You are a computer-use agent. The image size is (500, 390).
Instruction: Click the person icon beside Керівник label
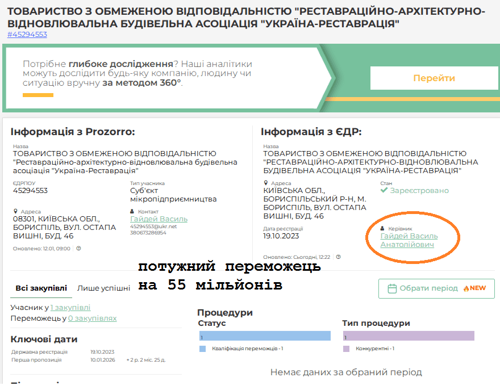coord(382,228)
